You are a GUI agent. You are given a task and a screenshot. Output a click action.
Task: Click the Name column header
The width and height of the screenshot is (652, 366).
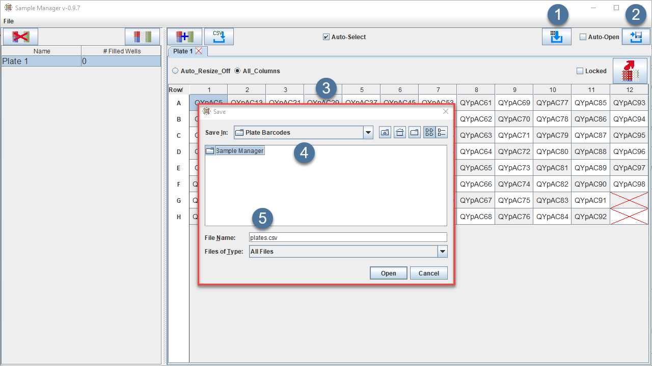pos(42,51)
